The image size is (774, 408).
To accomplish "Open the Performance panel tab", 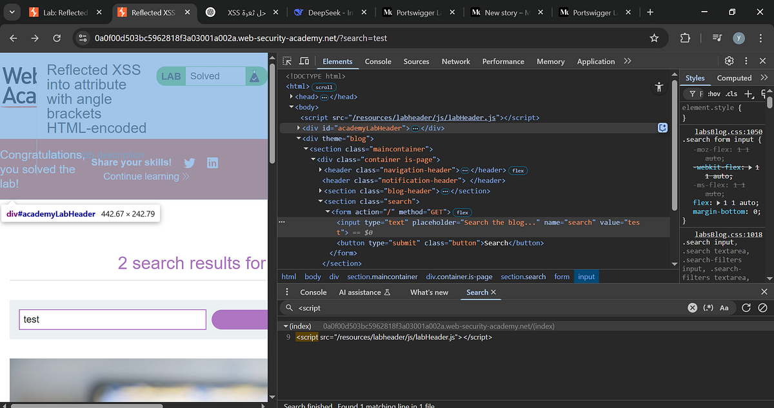I will click(x=503, y=61).
